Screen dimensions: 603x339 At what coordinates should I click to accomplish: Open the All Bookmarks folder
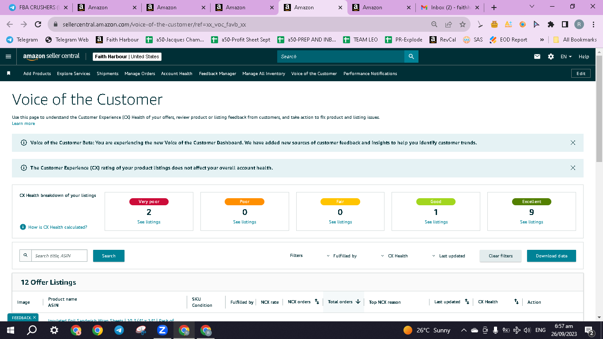(575, 40)
